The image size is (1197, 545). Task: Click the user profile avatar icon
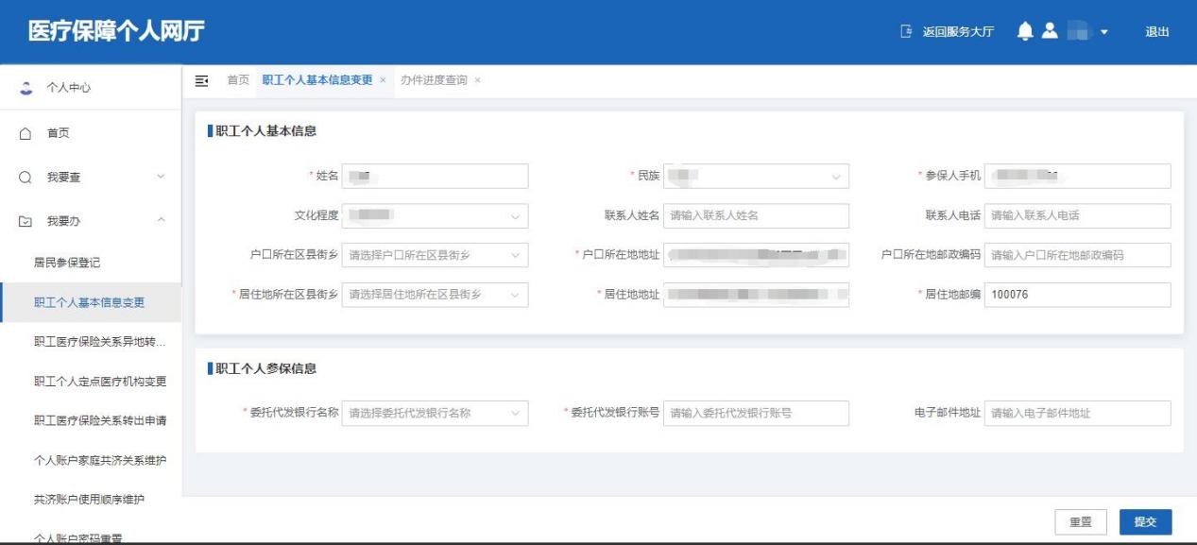(1050, 31)
